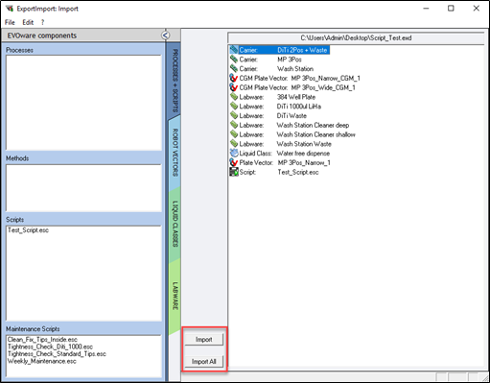This screenshot has height=383, width=490.
Task: Switch to the Labware tab
Action: (175, 296)
